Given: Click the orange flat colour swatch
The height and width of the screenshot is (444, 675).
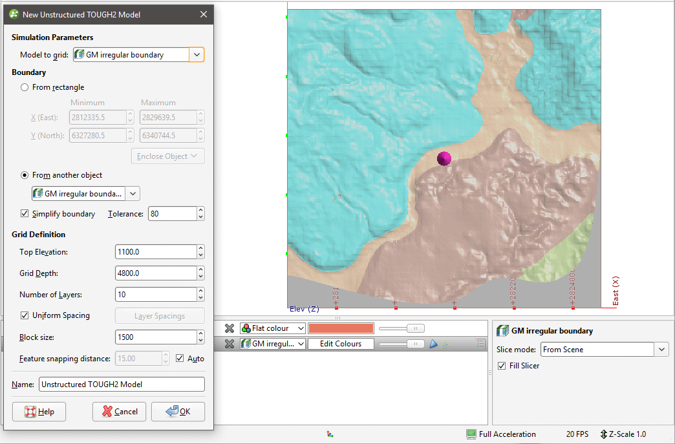Looking at the screenshot, I should pos(341,328).
